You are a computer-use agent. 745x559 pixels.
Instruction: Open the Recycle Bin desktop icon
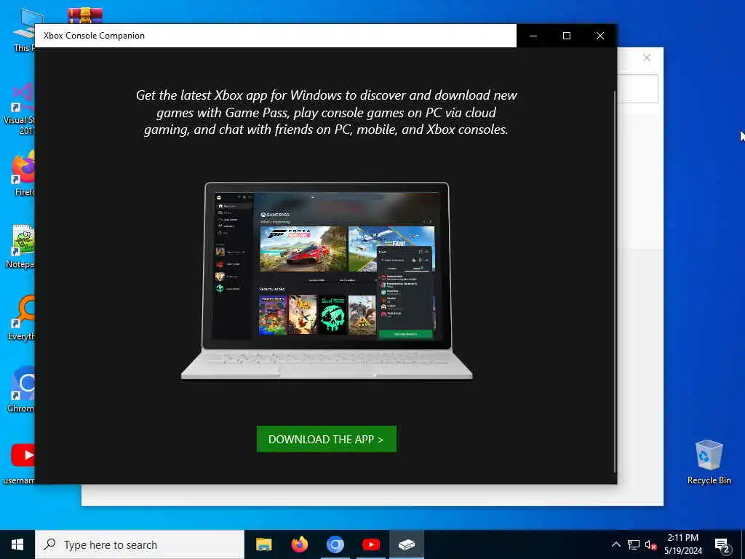pyautogui.click(x=709, y=462)
